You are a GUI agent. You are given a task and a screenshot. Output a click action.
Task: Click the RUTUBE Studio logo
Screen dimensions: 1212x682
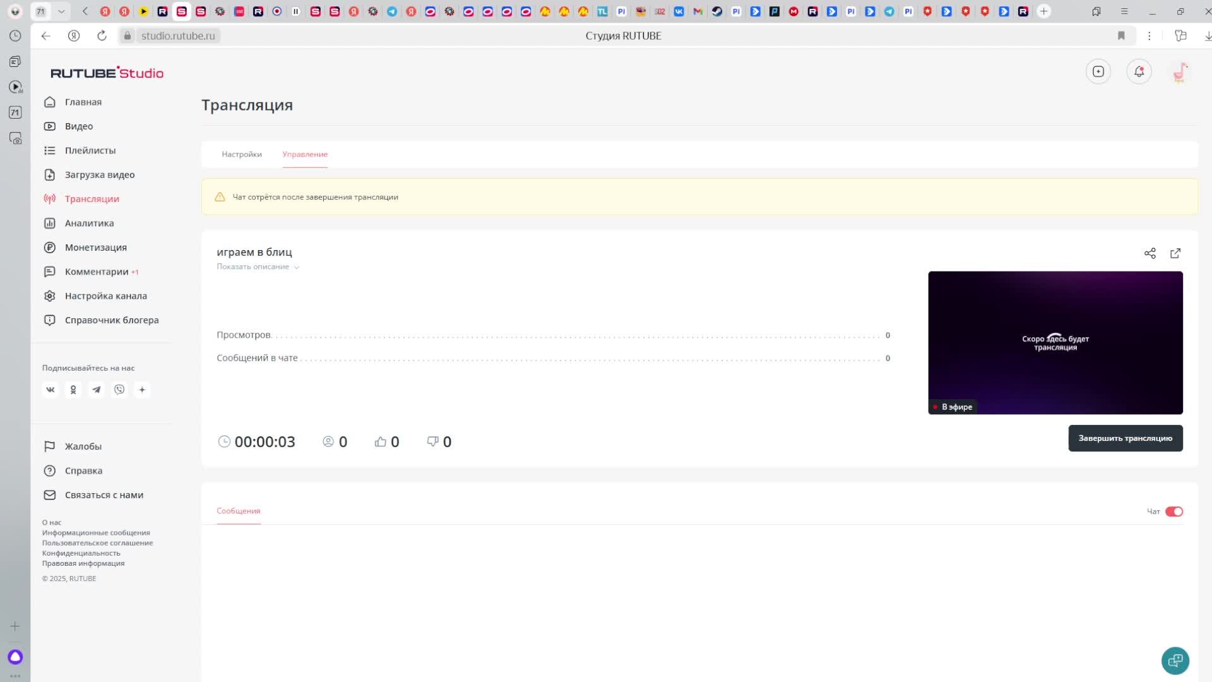pyautogui.click(x=107, y=73)
